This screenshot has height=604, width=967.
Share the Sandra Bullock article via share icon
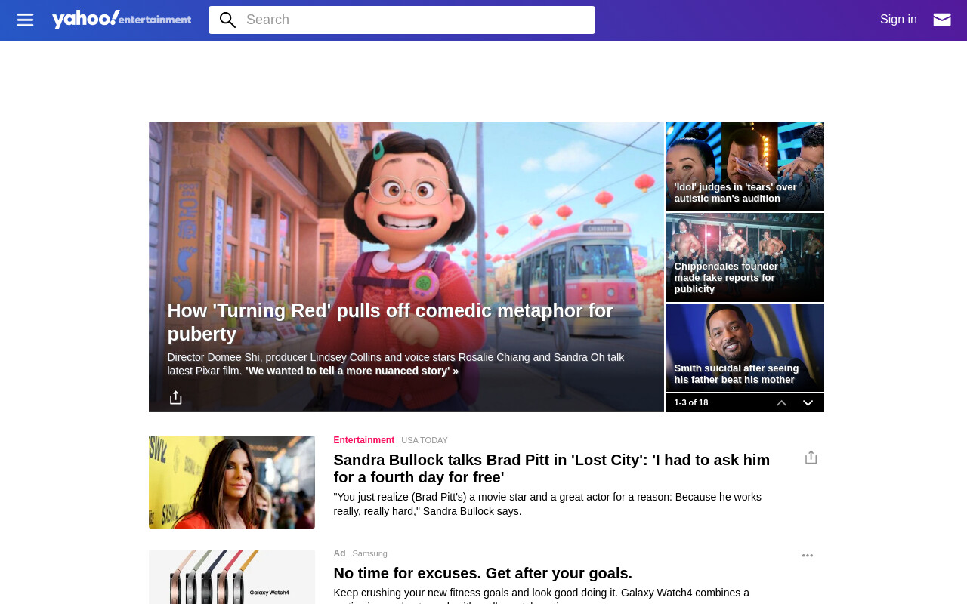pos(811,458)
